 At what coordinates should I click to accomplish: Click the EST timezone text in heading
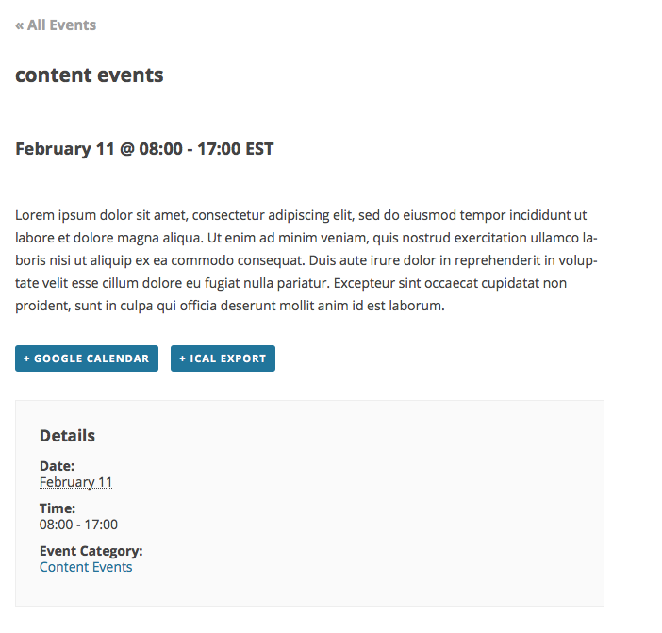pyautogui.click(x=259, y=149)
